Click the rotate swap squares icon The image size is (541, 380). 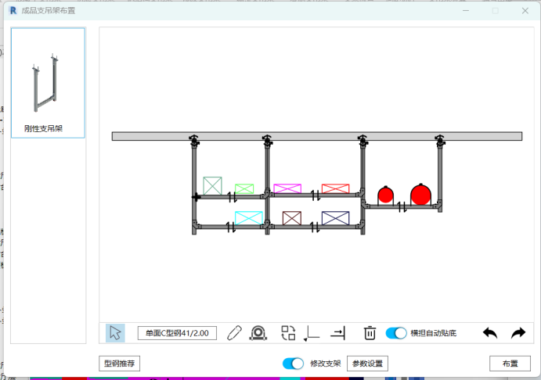(288, 333)
